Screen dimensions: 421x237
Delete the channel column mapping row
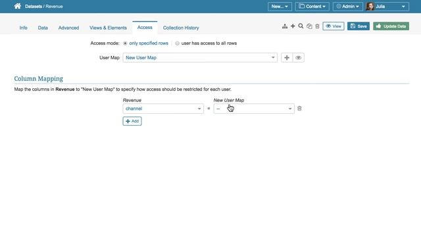(x=299, y=109)
